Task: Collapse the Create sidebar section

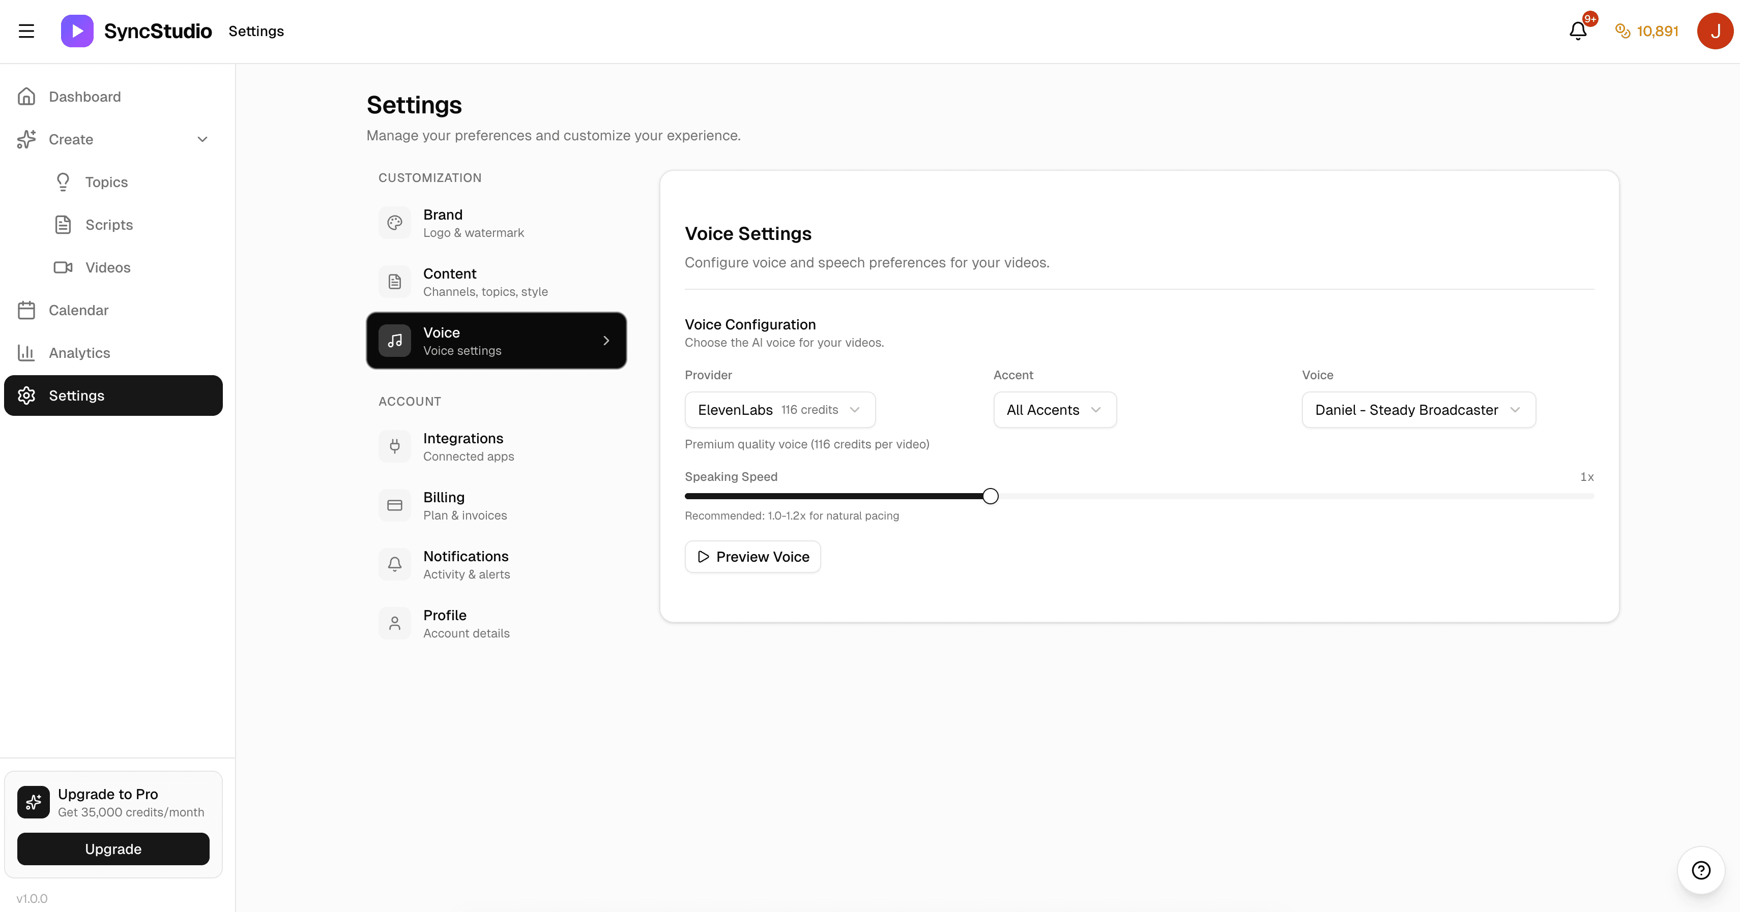Action: [x=202, y=139]
